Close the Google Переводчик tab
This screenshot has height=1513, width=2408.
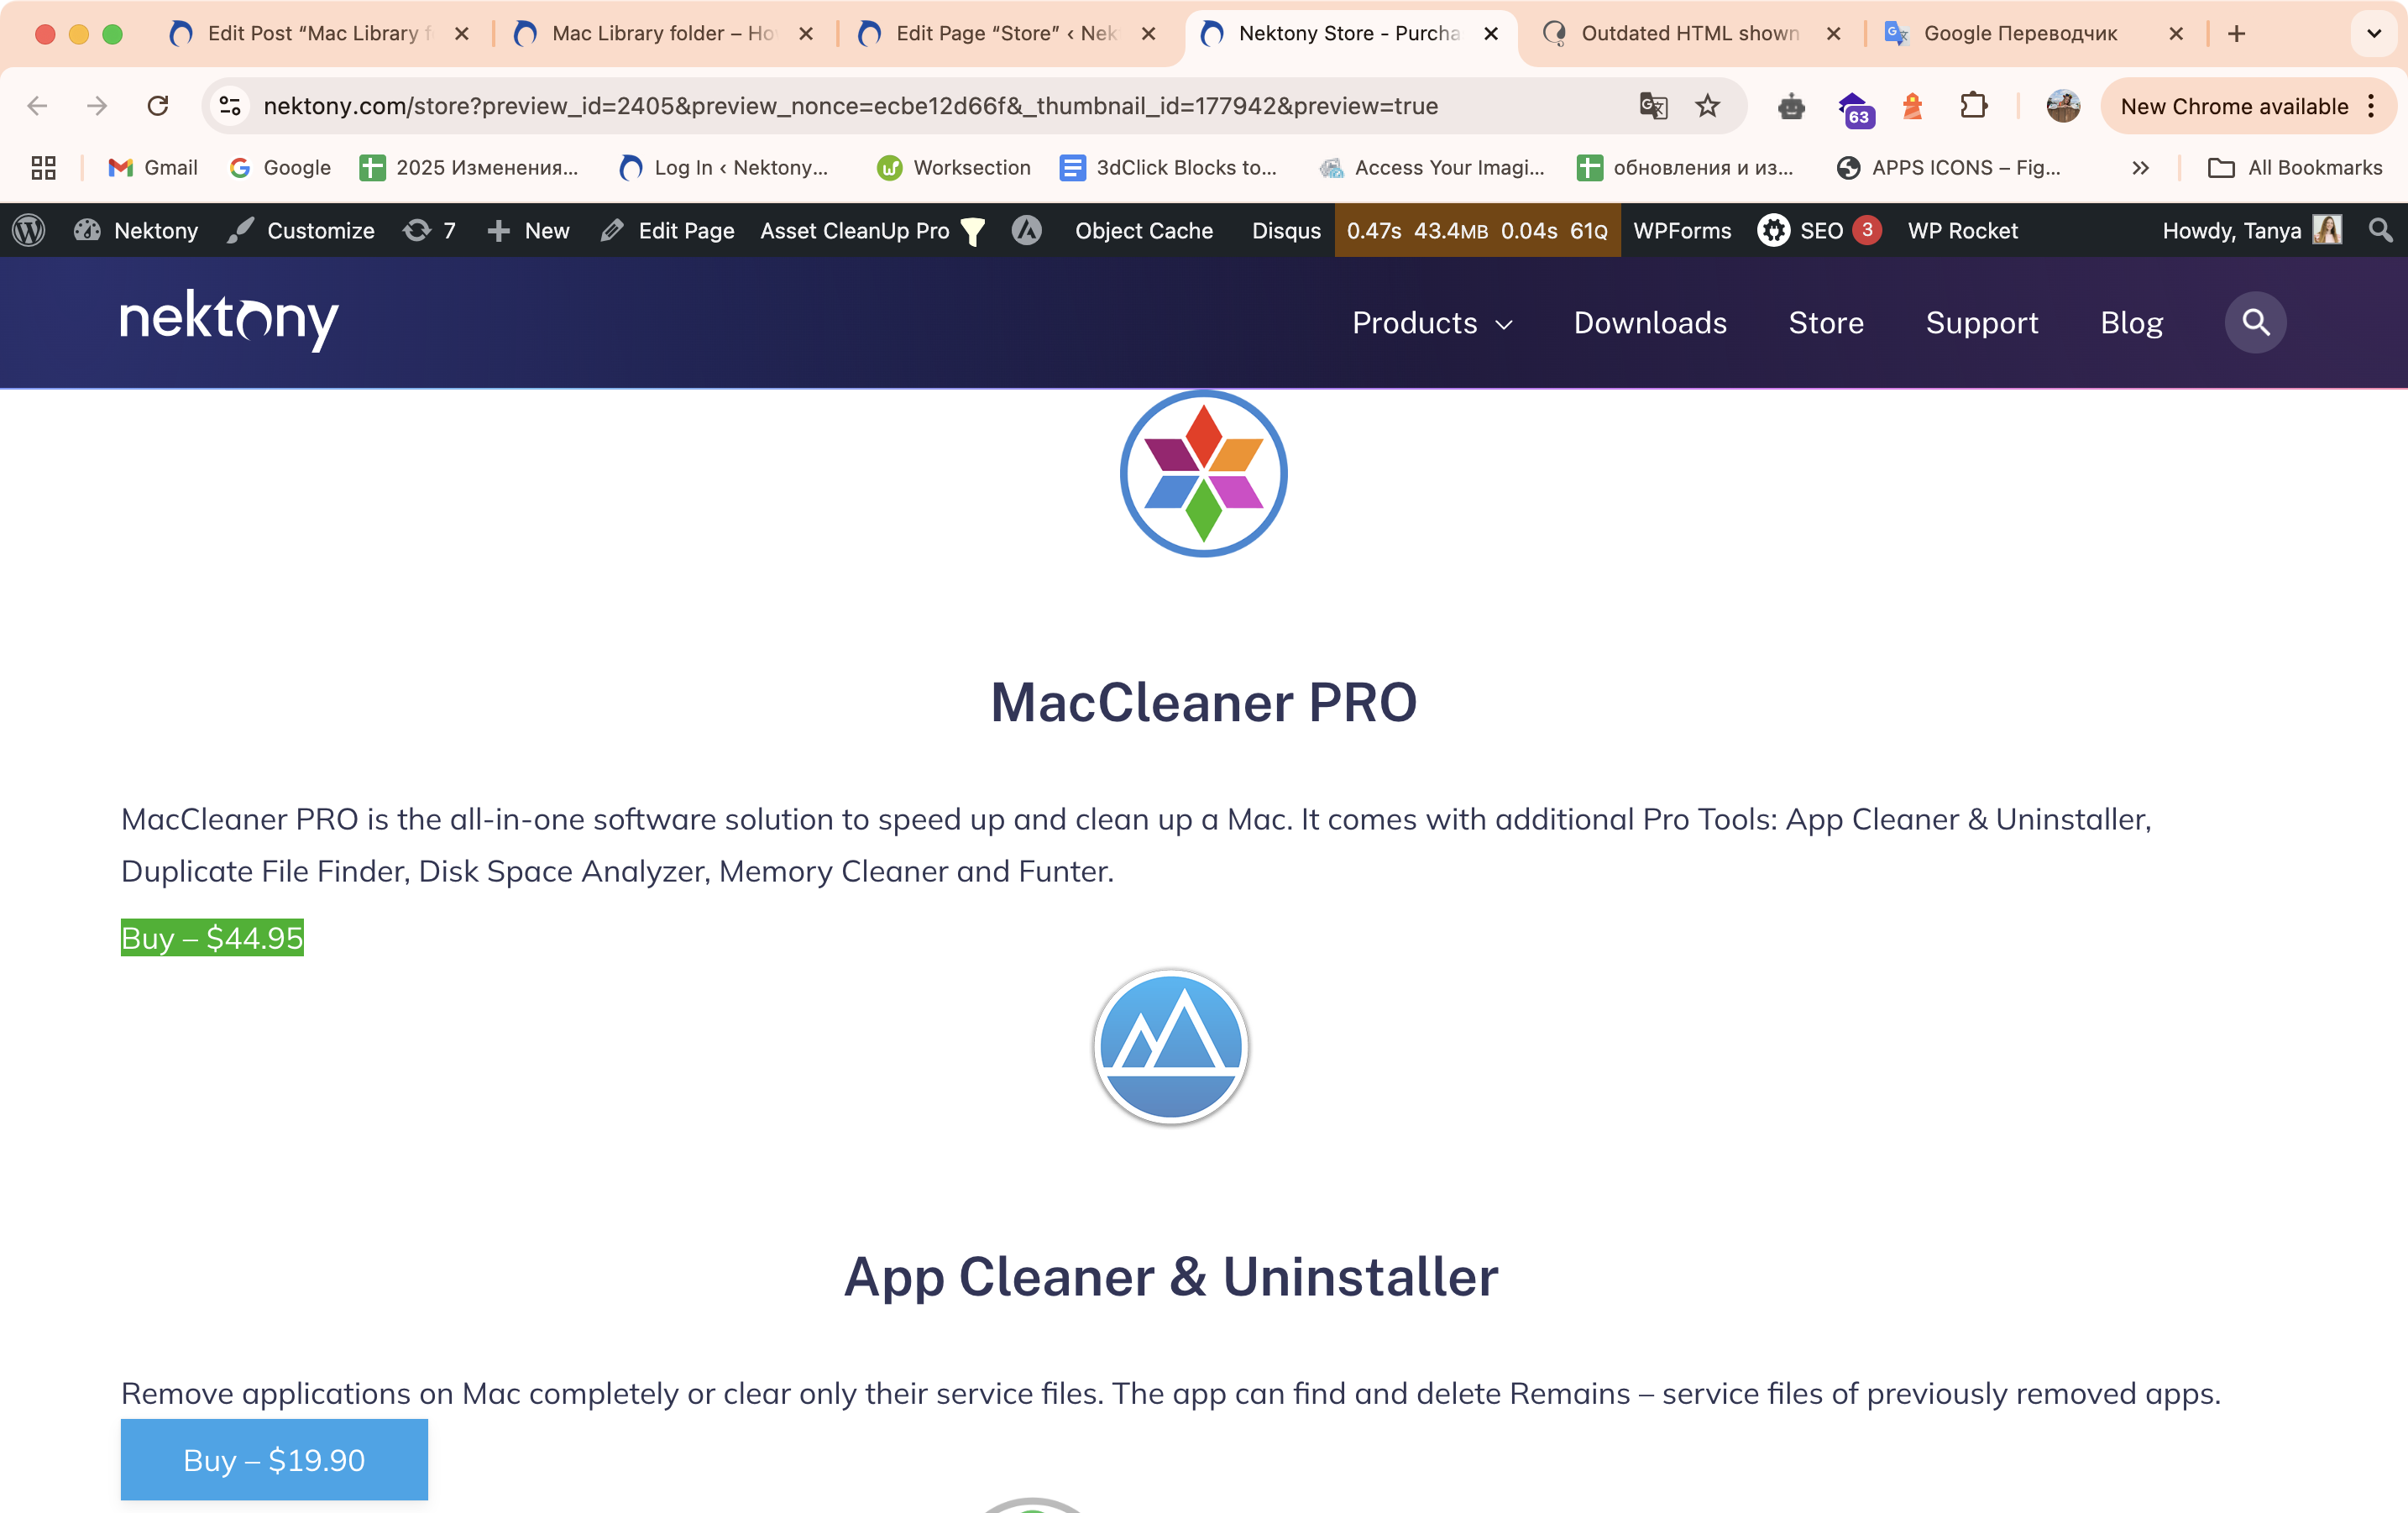coord(2175,34)
